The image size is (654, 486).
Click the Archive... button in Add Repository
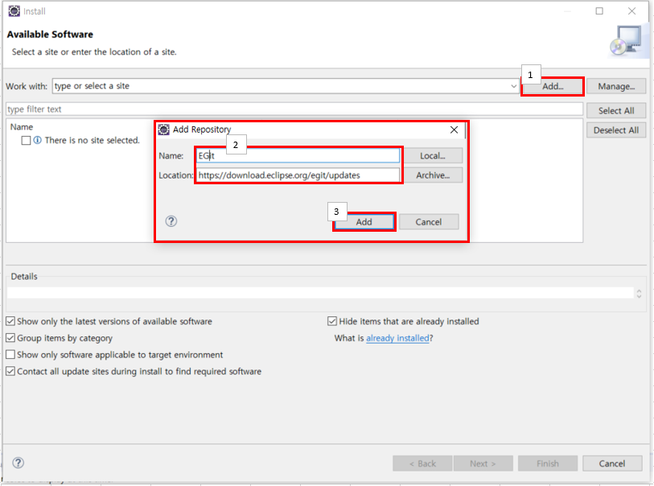pyautogui.click(x=433, y=175)
